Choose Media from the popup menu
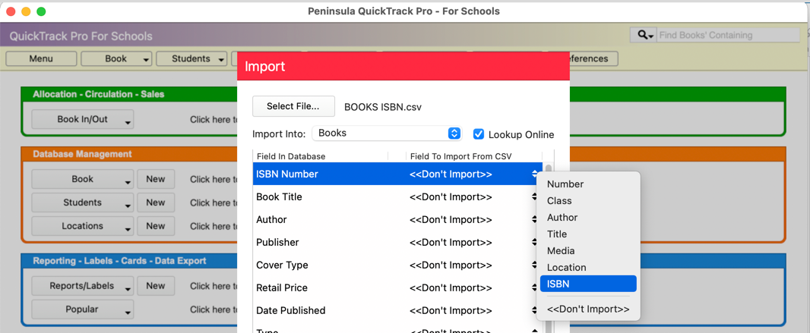 pos(588,250)
